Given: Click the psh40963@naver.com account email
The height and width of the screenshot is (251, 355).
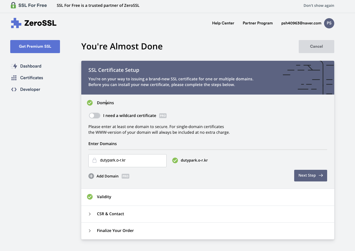Looking at the screenshot, I should click(301, 23).
